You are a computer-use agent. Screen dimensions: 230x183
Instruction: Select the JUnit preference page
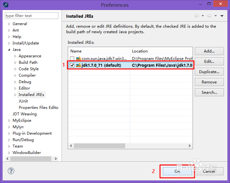tap(23, 101)
